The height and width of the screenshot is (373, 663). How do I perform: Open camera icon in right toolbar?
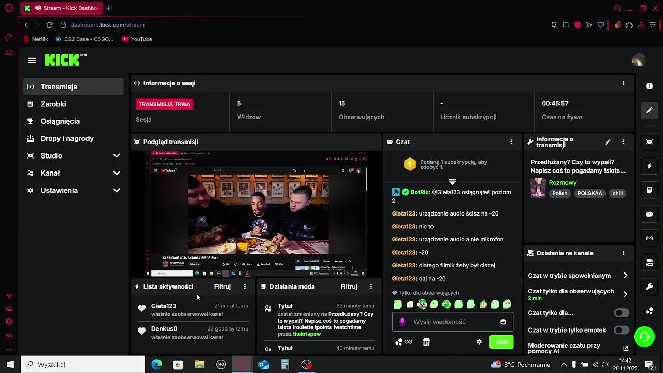(650, 263)
